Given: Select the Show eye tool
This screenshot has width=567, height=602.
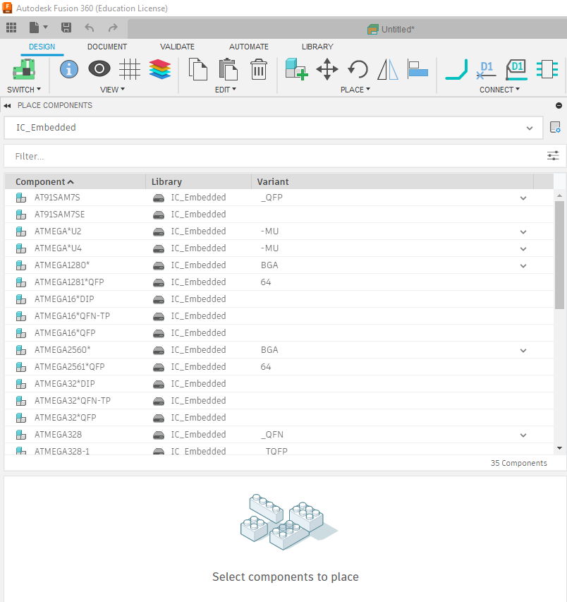Looking at the screenshot, I should click(x=99, y=69).
